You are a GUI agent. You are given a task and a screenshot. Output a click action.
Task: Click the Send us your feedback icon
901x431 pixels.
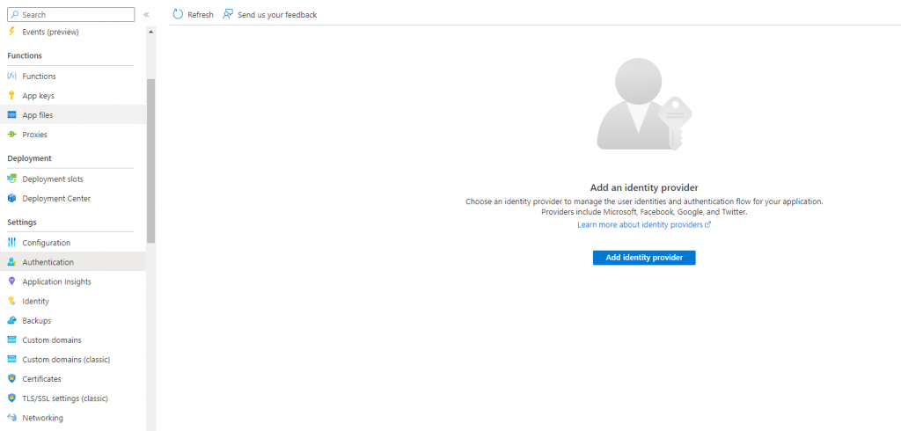pyautogui.click(x=228, y=14)
